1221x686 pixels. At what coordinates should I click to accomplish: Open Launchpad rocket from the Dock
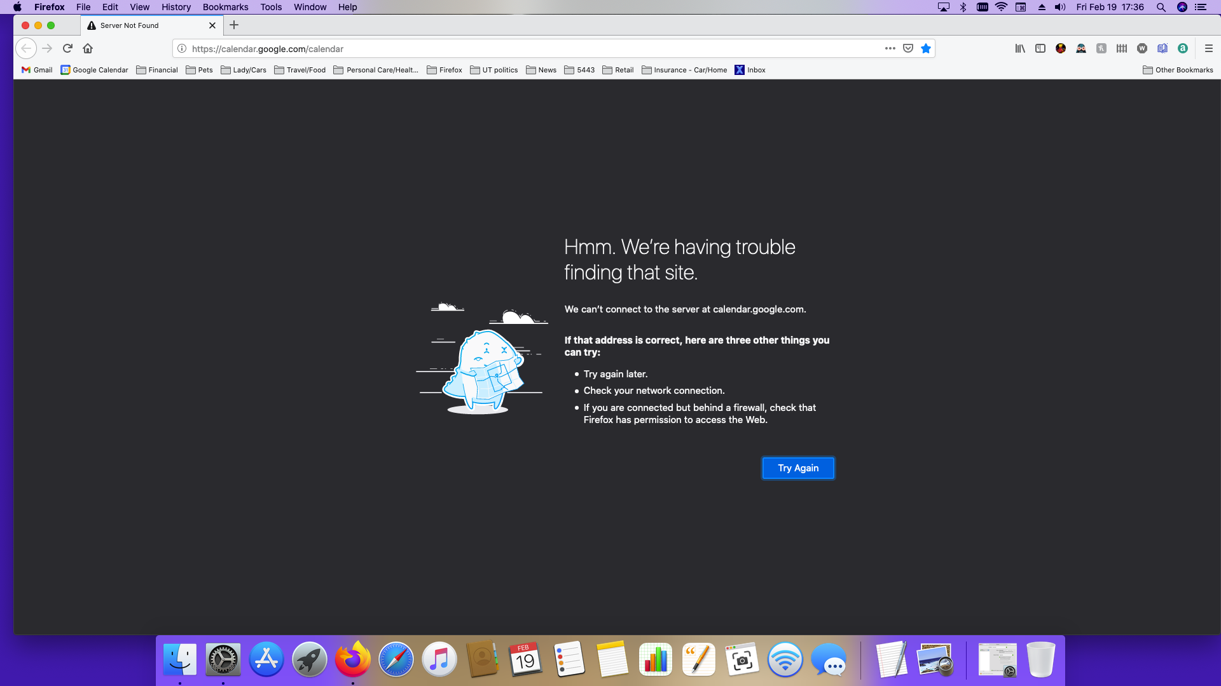310,659
